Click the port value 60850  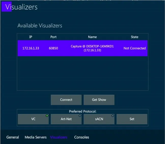pyautogui.click(x=53, y=48)
